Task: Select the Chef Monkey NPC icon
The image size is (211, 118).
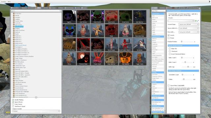Action: point(83,17)
